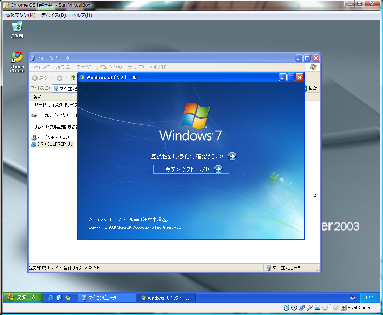Open ヘルプ(H) menu in マイ コンピュータ window
The height and width of the screenshot is (315, 383).
coord(158,67)
